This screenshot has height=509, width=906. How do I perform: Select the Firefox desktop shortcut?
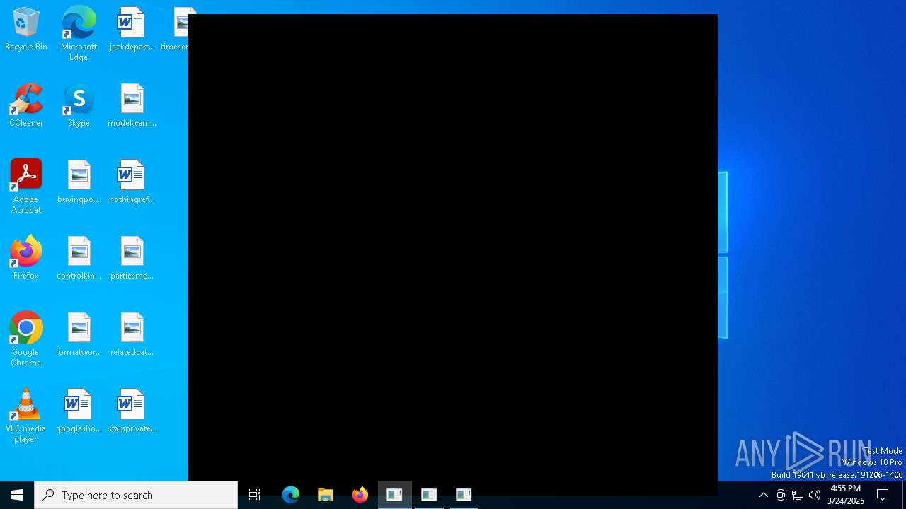[26, 259]
